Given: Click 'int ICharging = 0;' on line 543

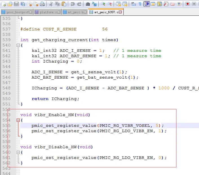Looking at the screenshot, I should [x=57, y=61].
